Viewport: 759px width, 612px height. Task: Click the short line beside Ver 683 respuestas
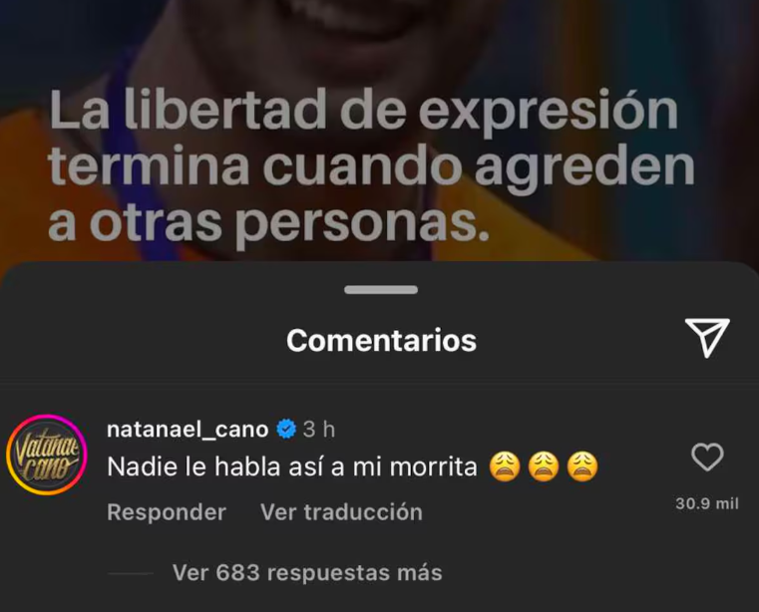point(131,574)
